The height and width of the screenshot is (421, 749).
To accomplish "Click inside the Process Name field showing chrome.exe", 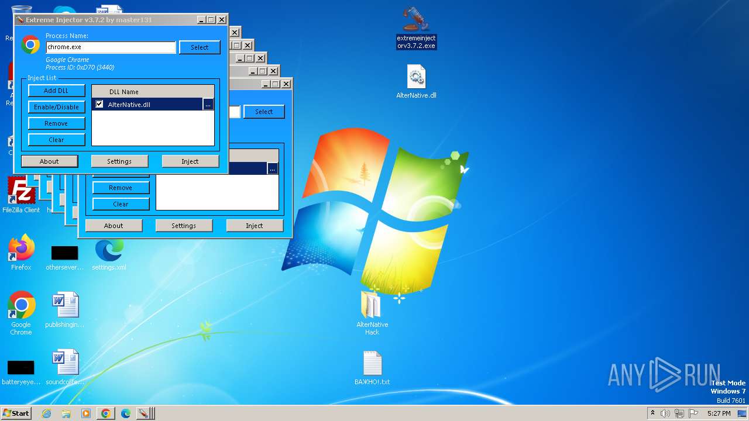I will (x=111, y=47).
